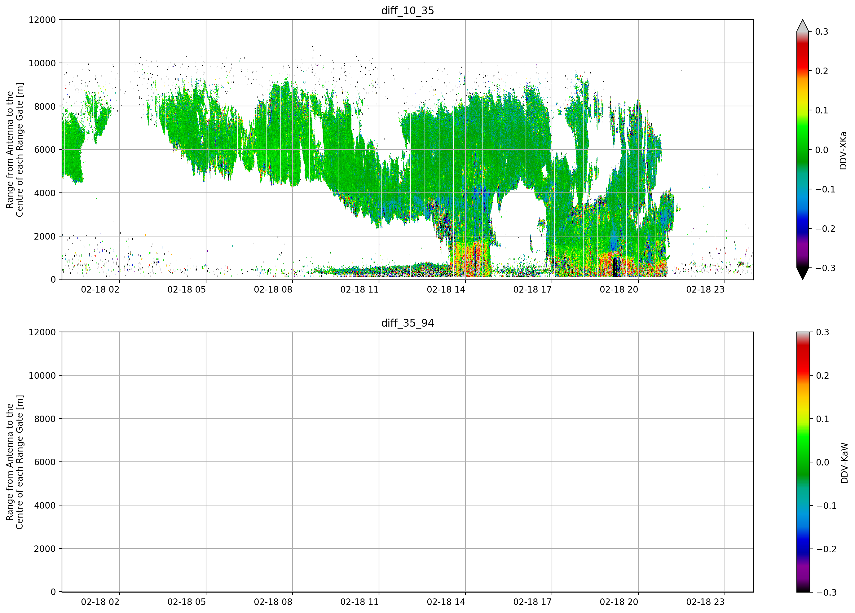Screen dimensions: 855x613
Task: Click the 10000 y-tick on the diff_35_94 plot
Action: coord(42,376)
